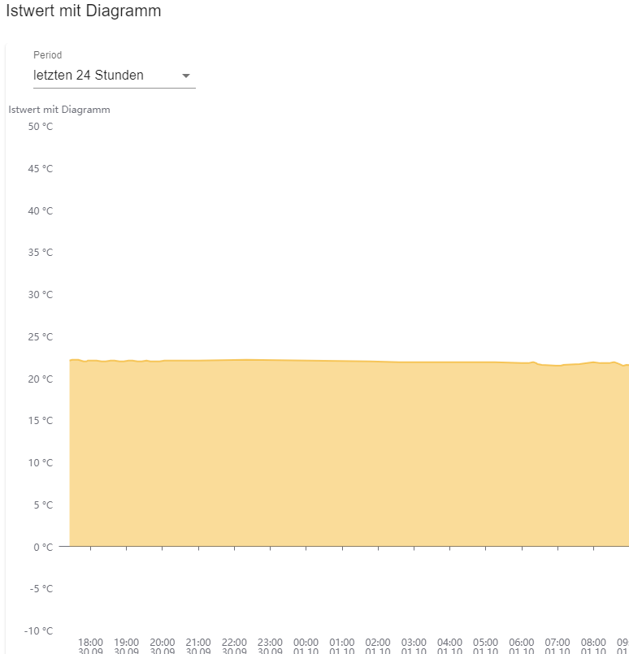Select the 50 °C y-axis label
The height and width of the screenshot is (654, 629).
pos(40,127)
